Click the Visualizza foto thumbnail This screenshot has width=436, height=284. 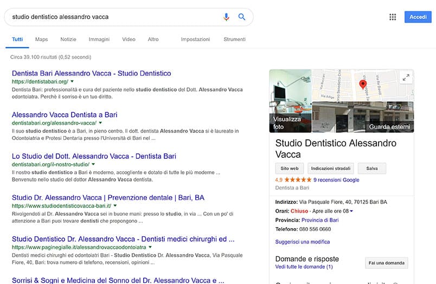click(290, 101)
